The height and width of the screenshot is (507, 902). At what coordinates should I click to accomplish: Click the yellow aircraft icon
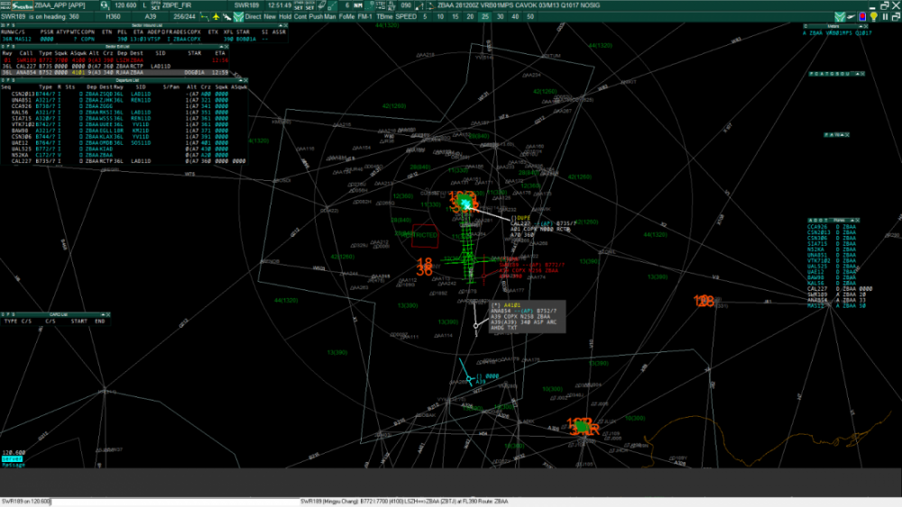click(x=216, y=16)
